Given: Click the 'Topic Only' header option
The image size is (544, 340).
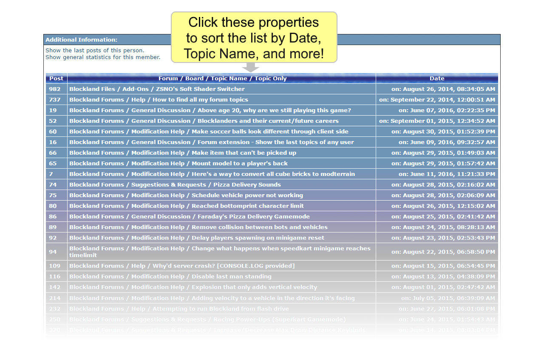Looking at the screenshot, I should [271, 78].
